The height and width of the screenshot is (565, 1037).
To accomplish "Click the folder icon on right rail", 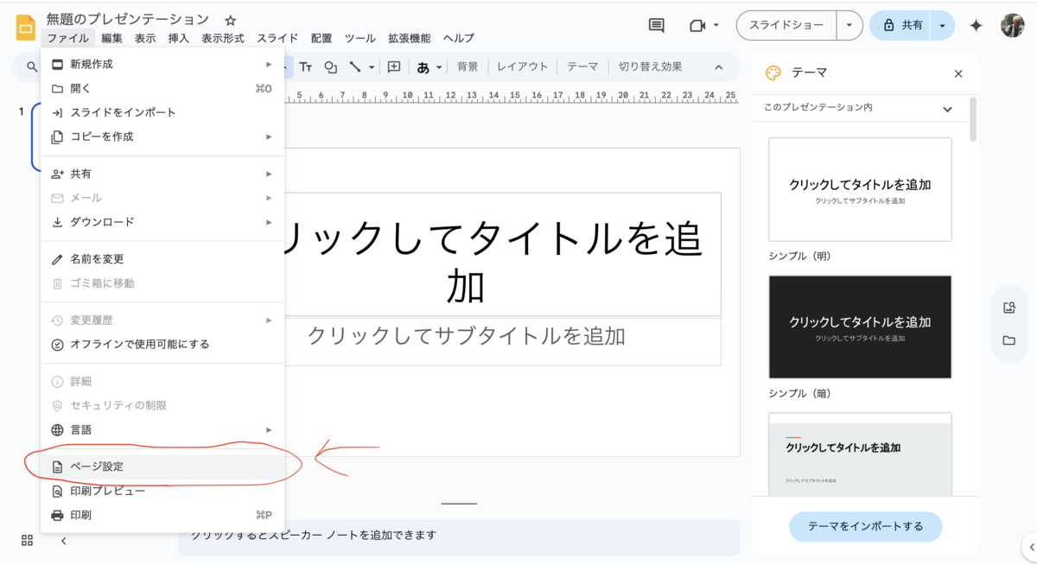I will [x=1008, y=340].
